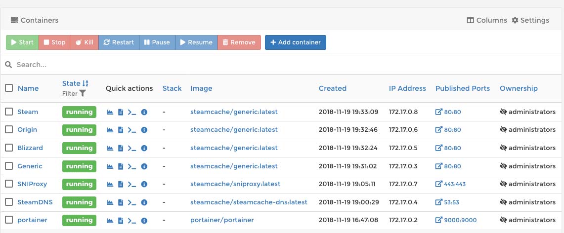Viewport: 564px width, 233px height.
Task: Open the Columns selector
Action: [x=487, y=20]
